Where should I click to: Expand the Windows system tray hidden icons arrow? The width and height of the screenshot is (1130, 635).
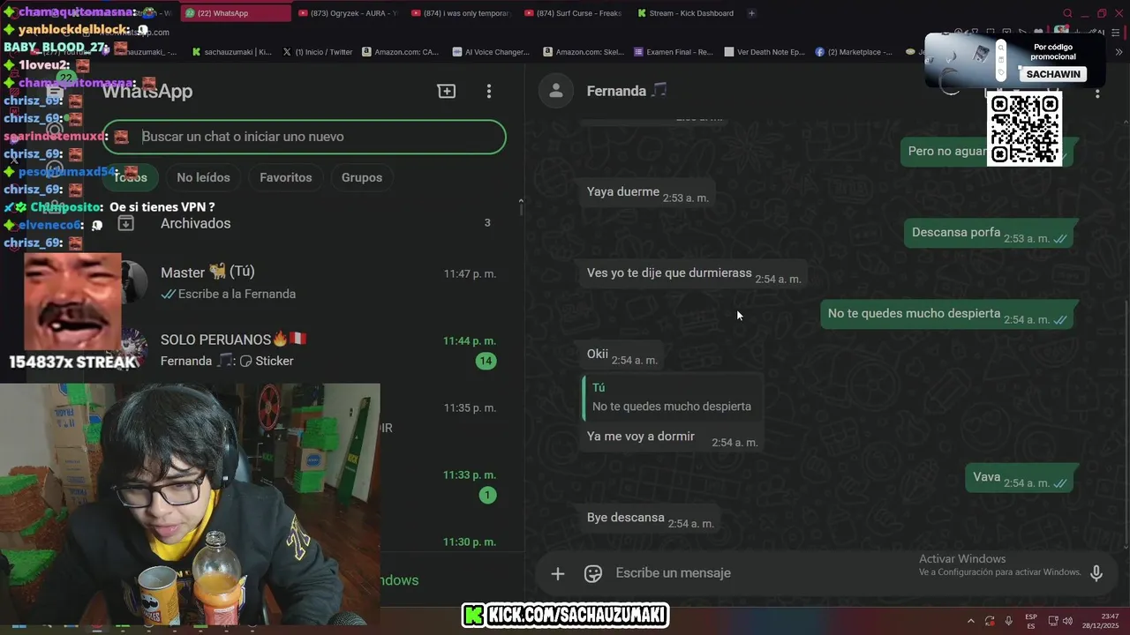971,621
